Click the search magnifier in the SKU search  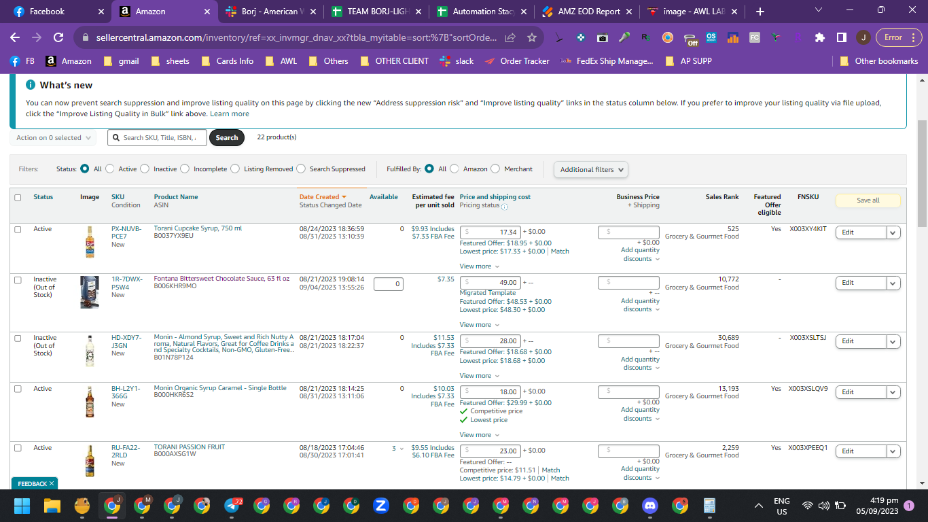point(118,137)
